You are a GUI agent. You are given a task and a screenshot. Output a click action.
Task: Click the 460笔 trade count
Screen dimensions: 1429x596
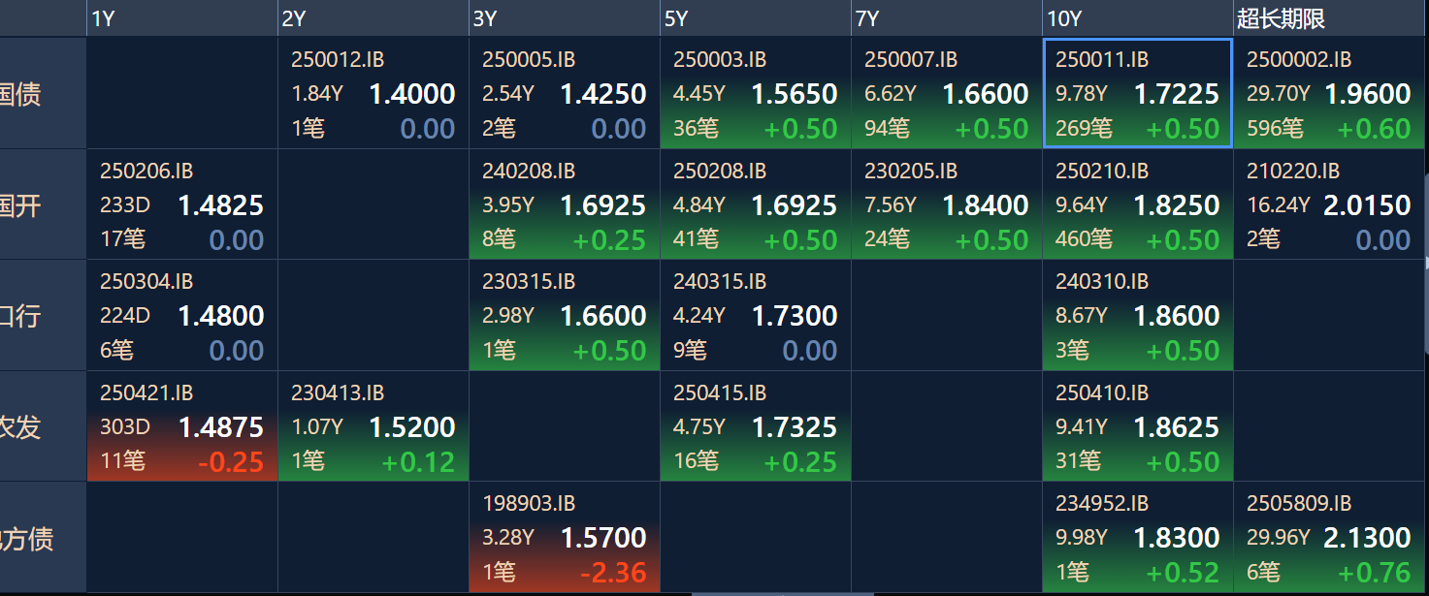(x=1084, y=239)
